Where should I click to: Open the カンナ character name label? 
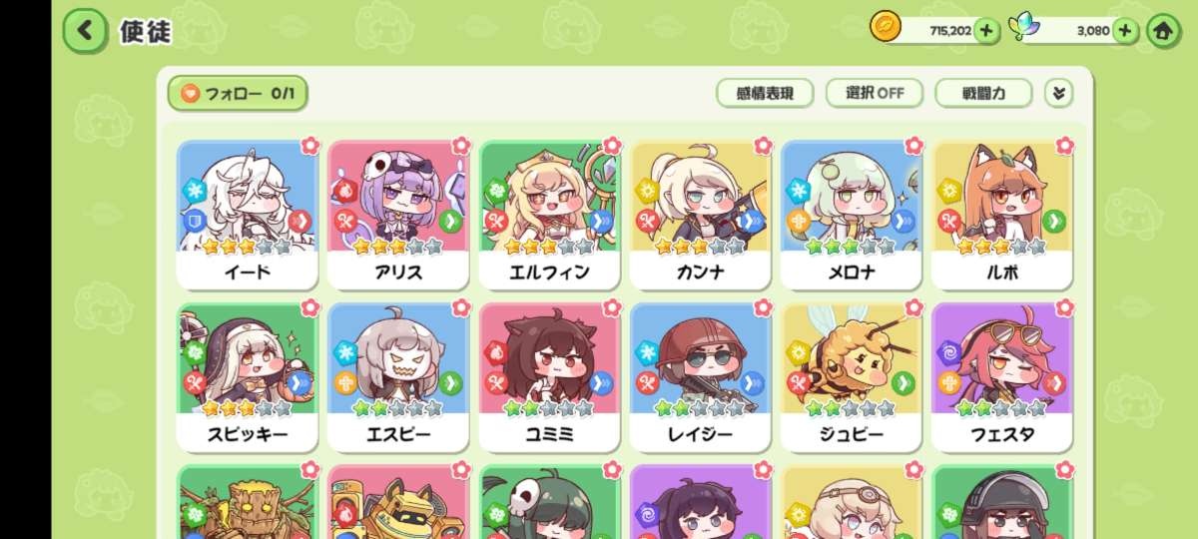[700, 271]
